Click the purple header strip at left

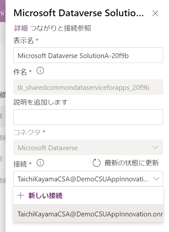point(3,11)
